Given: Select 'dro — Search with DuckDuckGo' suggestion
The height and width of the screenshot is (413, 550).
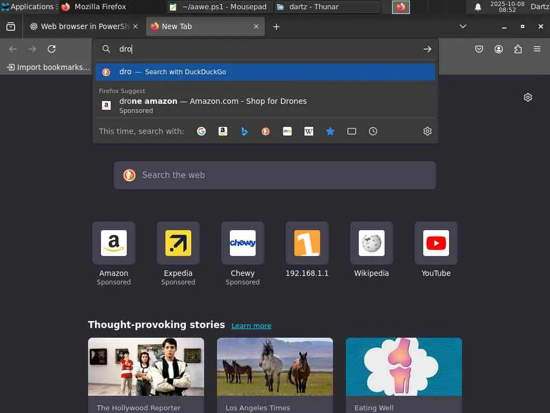Looking at the screenshot, I should click(265, 72).
